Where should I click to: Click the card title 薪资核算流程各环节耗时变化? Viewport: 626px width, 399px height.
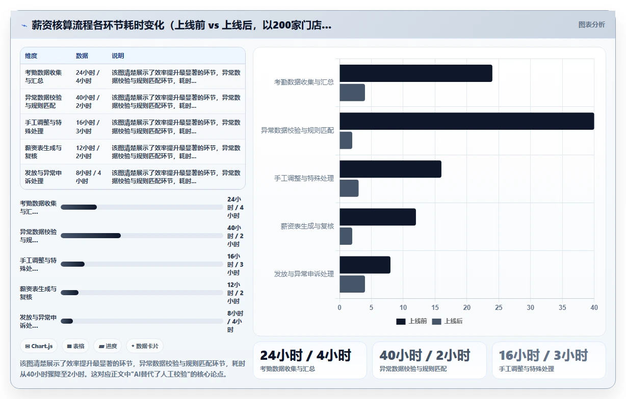click(181, 25)
